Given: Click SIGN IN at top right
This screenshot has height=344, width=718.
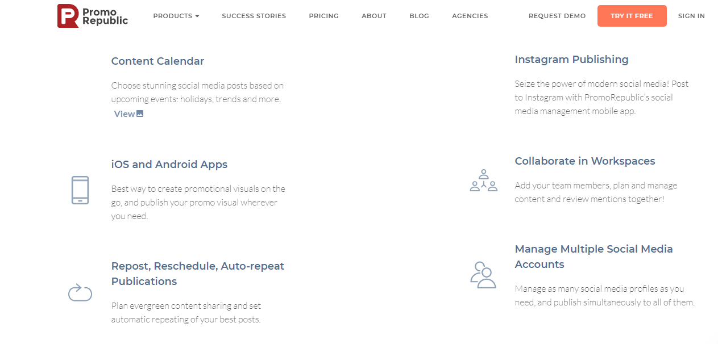Looking at the screenshot, I should tap(691, 16).
